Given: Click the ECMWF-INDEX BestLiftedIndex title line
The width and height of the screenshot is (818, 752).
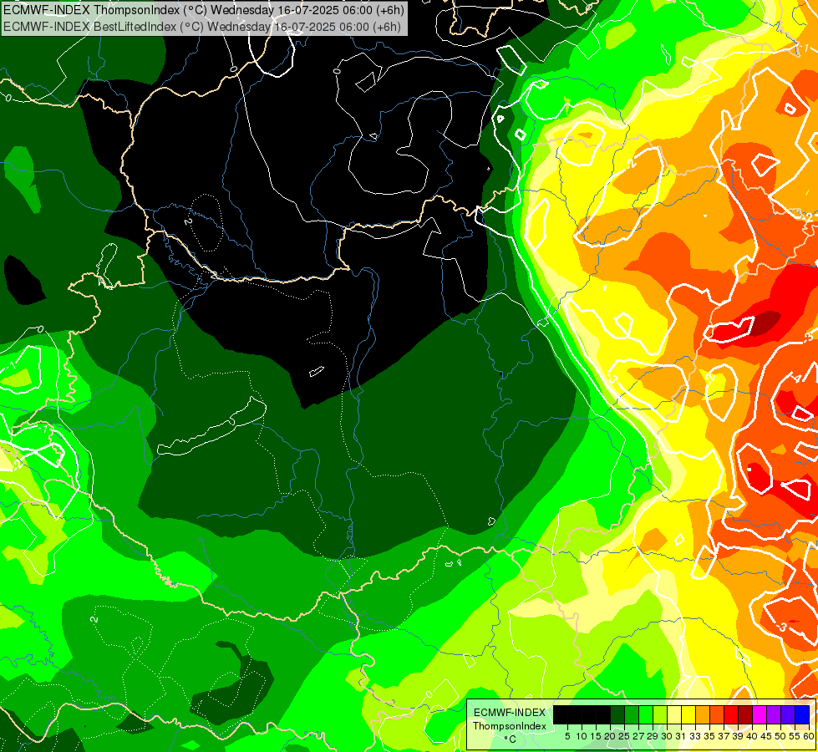Looking at the screenshot, I should coord(202,27).
